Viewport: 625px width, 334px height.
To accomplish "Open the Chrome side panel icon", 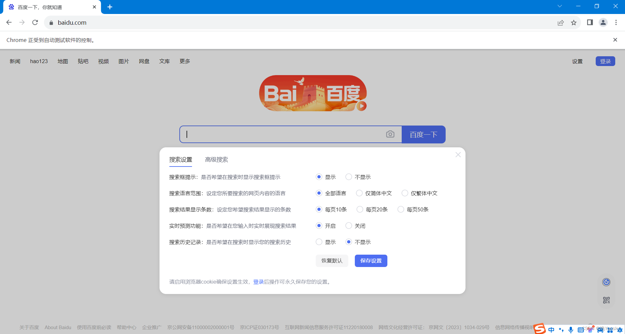I will point(590,22).
